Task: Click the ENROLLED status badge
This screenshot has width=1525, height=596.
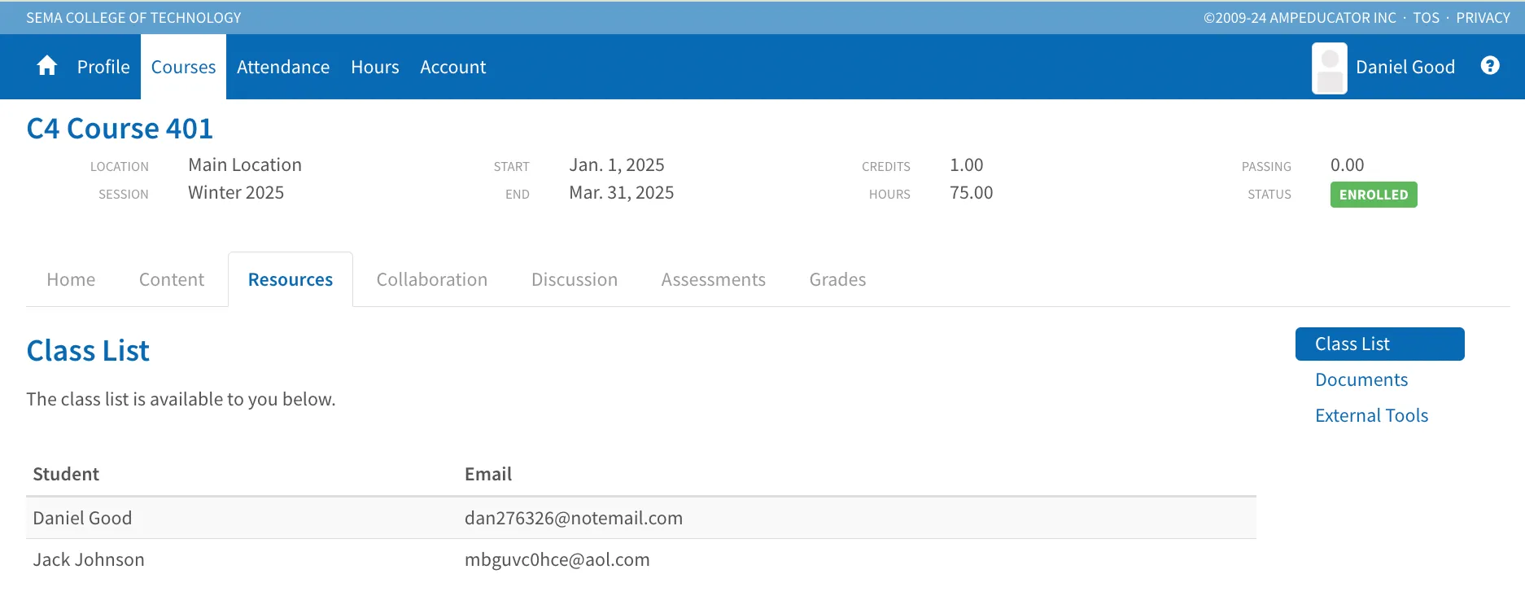Action: pos(1374,195)
